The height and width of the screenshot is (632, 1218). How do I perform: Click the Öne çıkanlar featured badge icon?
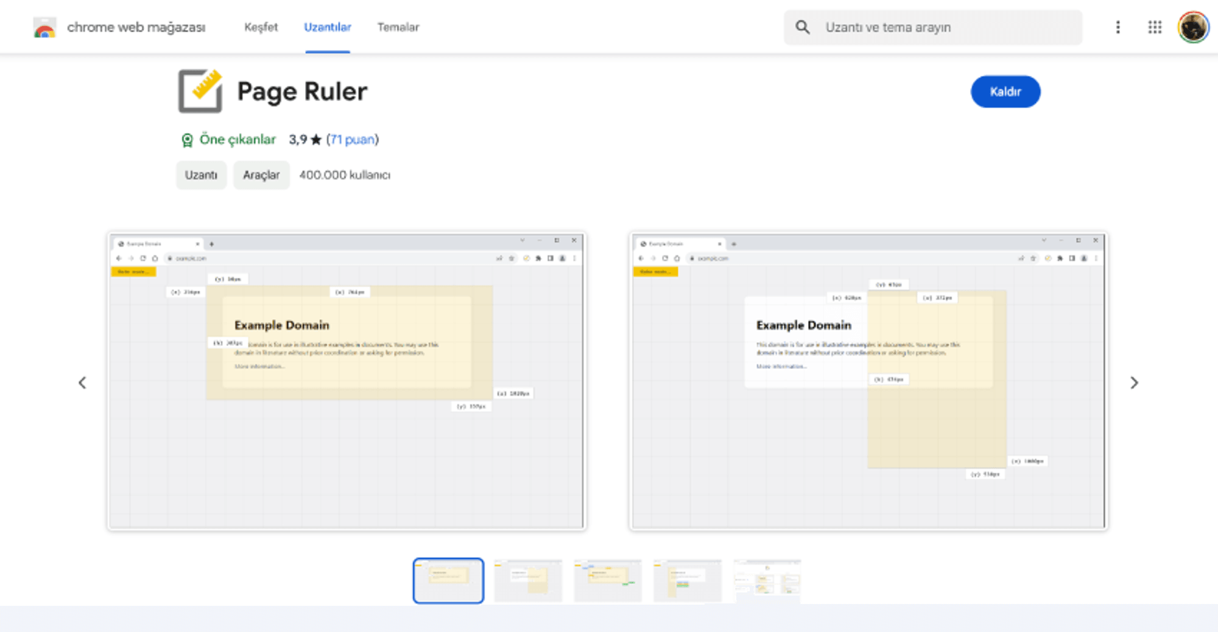click(x=187, y=140)
